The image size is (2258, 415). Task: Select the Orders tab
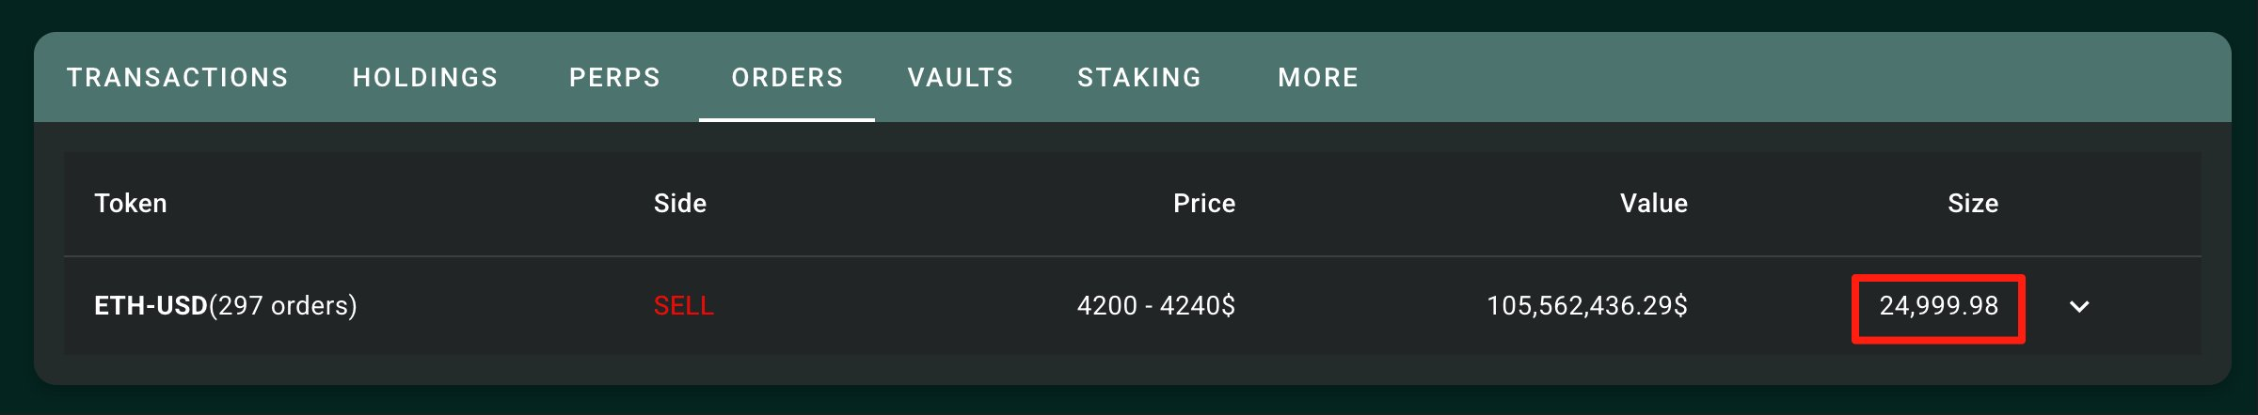pos(787,77)
